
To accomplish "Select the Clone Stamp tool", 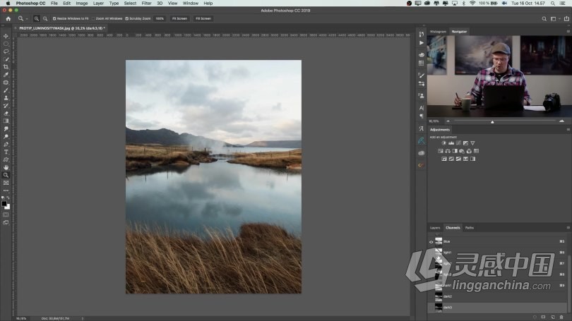I will pyautogui.click(x=6, y=97).
